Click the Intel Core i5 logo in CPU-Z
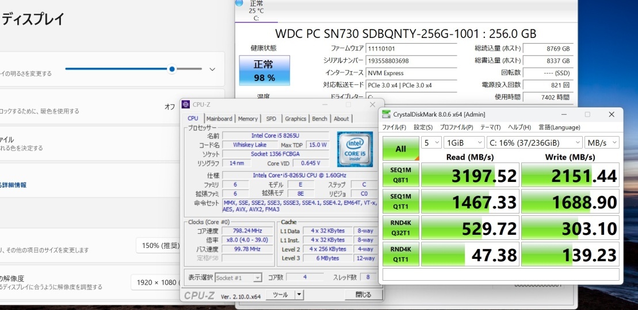 click(x=355, y=149)
